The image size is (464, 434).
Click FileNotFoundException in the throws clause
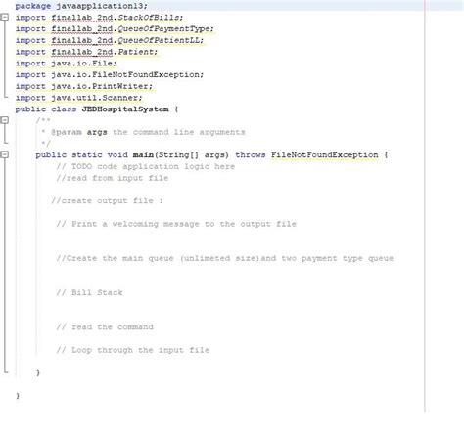click(324, 155)
